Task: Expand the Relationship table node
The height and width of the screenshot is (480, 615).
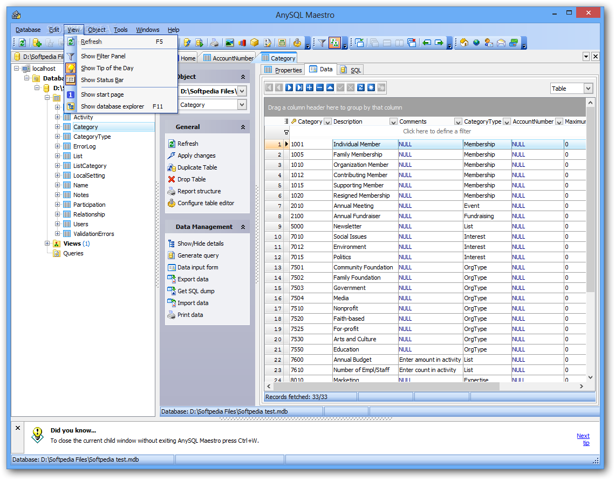Action: pos(57,215)
